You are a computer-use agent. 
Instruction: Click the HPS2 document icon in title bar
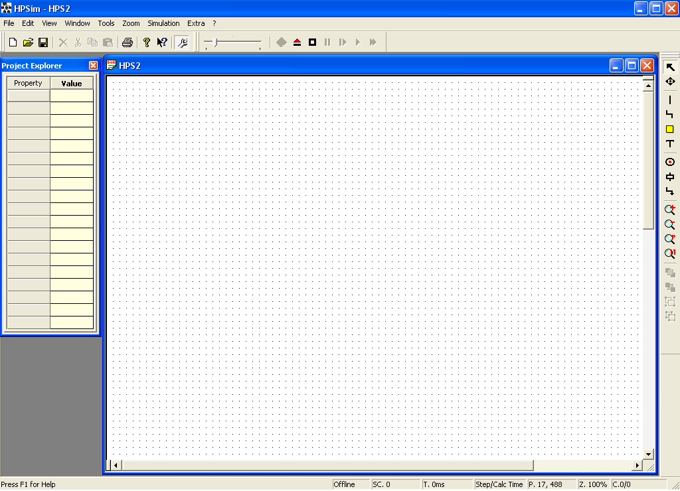112,65
